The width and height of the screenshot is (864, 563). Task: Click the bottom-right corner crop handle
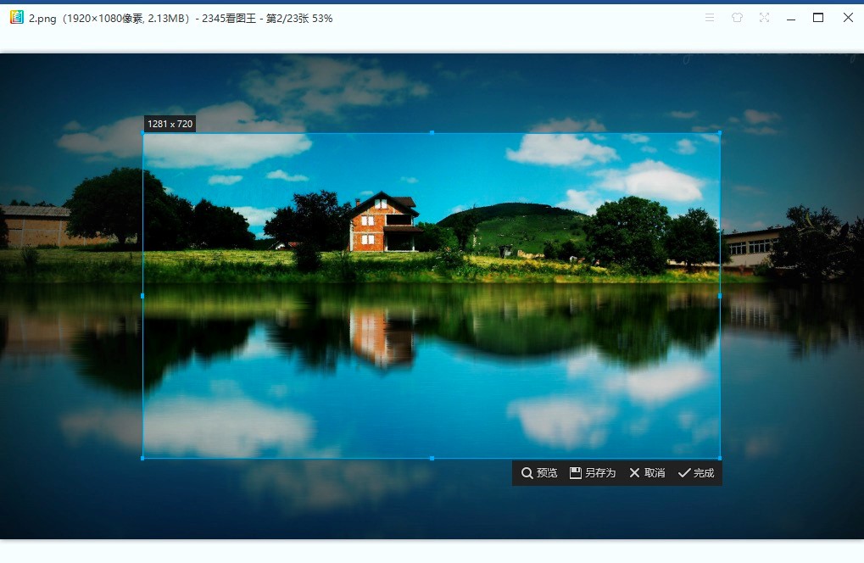click(x=720, y=458)
